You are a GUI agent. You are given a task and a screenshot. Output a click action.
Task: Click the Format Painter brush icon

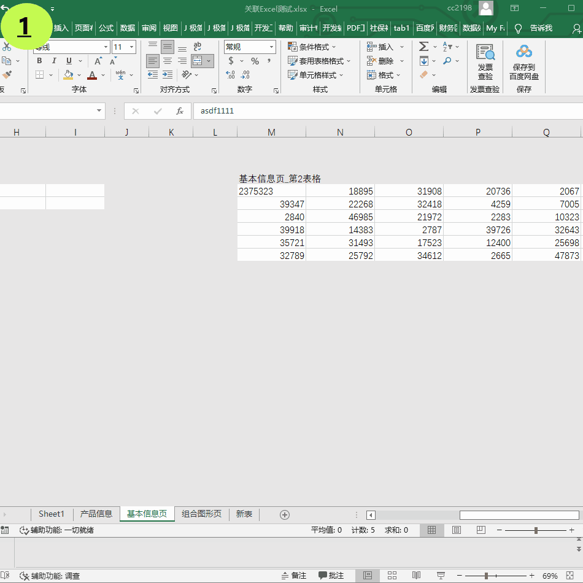[x=7, y=75]
